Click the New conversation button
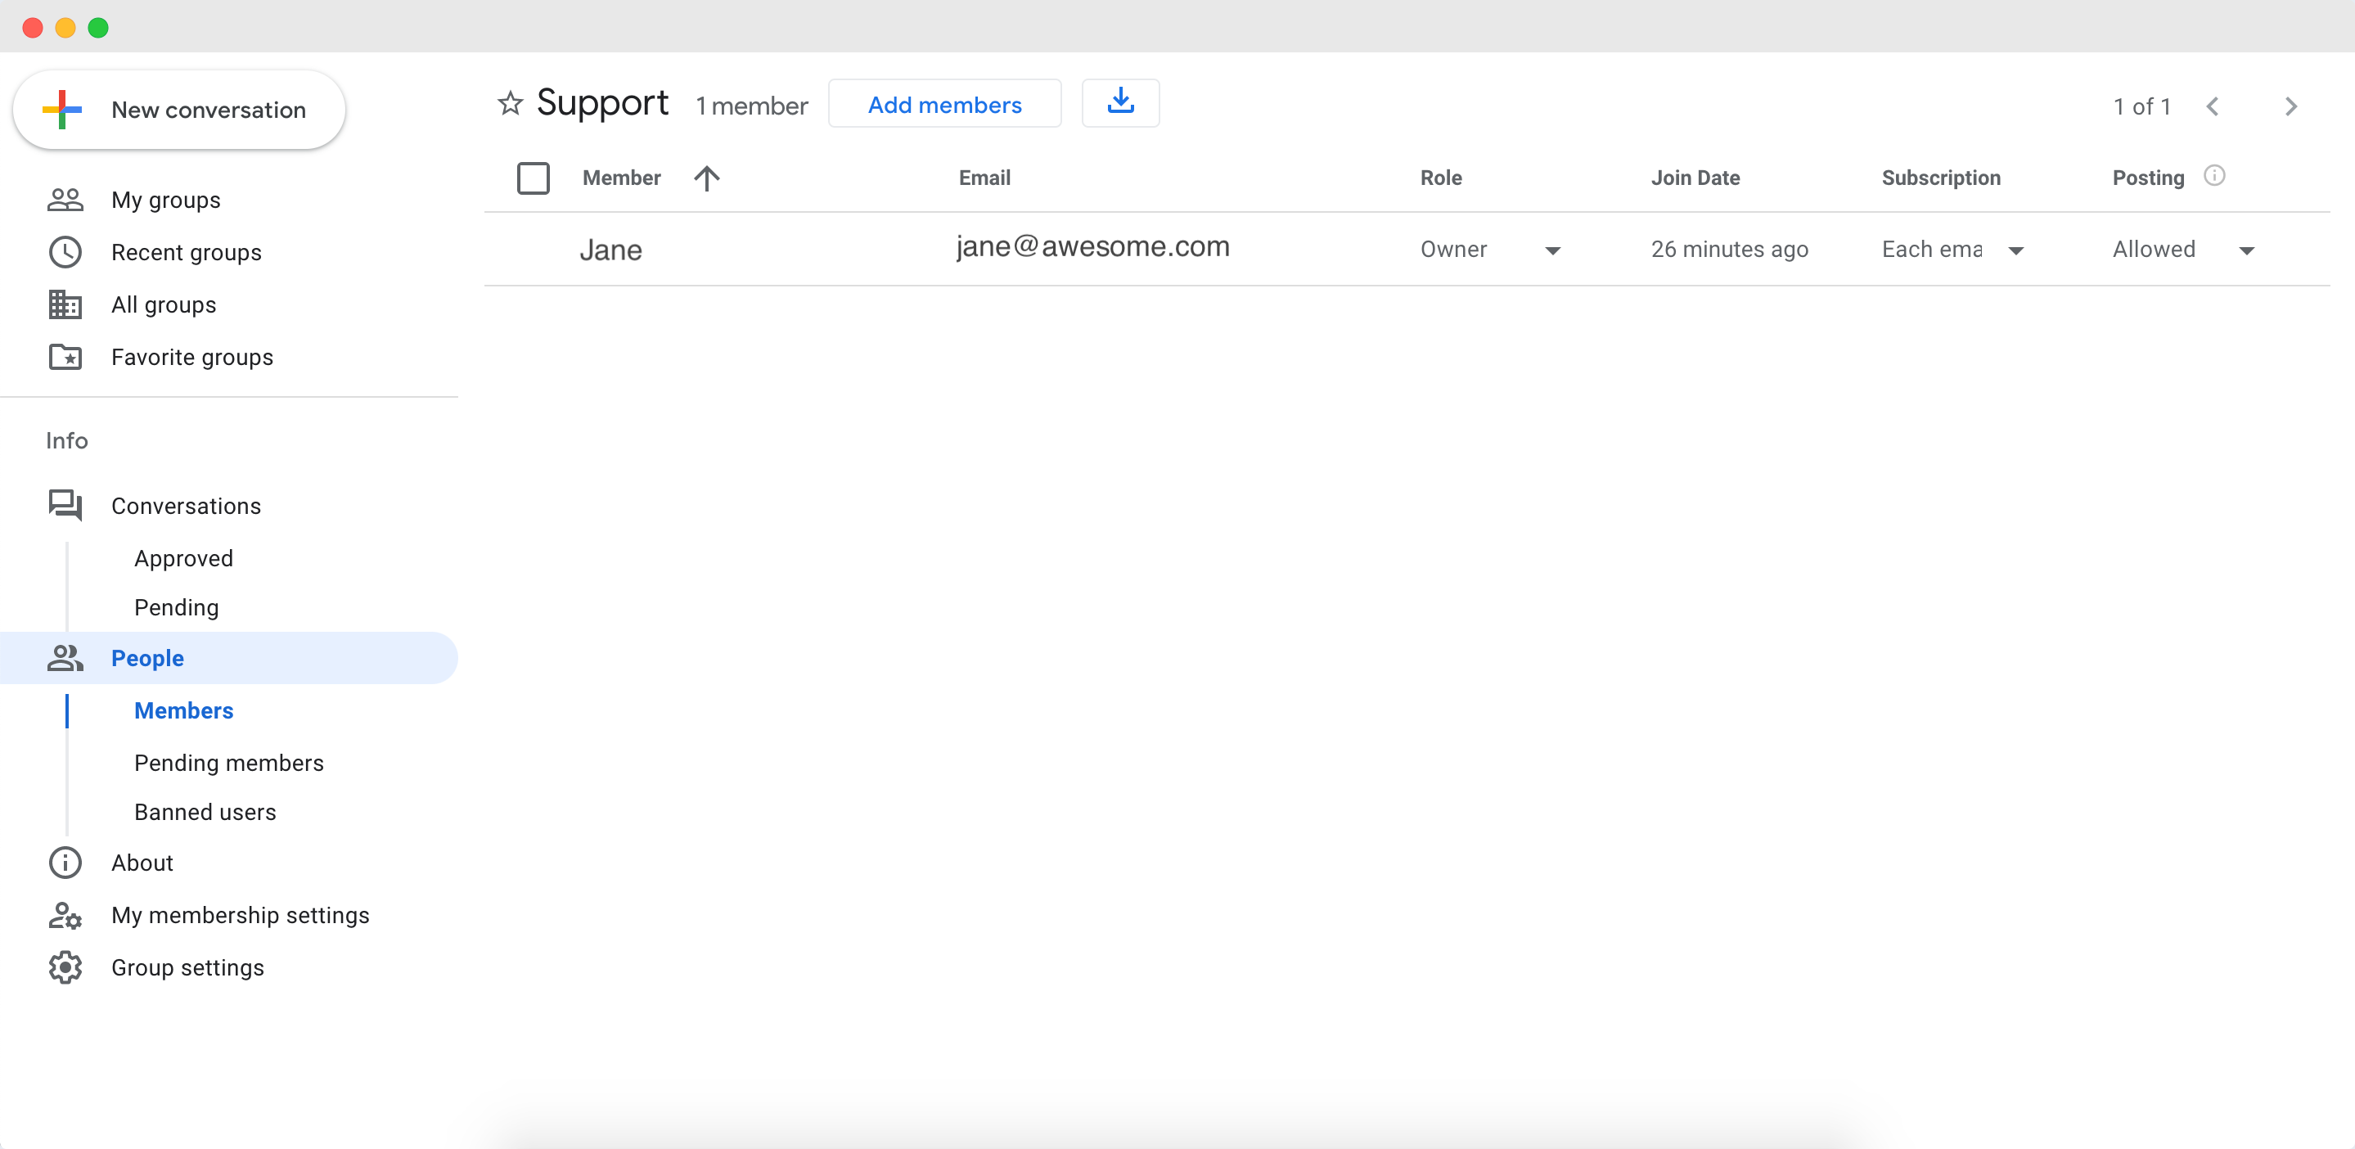2355x1149 pixels. click(179, 110)
